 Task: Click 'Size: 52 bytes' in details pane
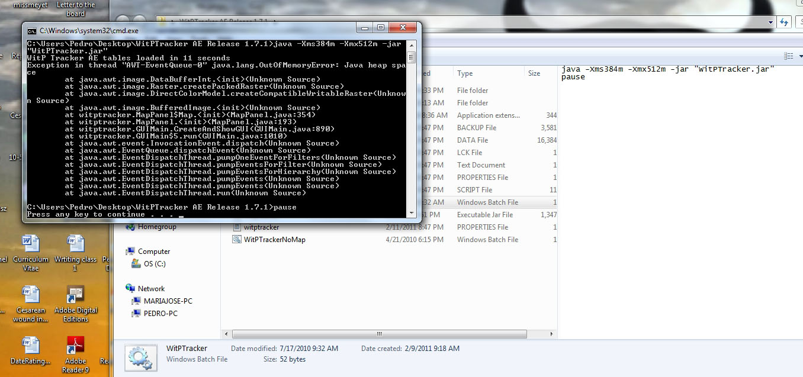[x=284, y=359]
